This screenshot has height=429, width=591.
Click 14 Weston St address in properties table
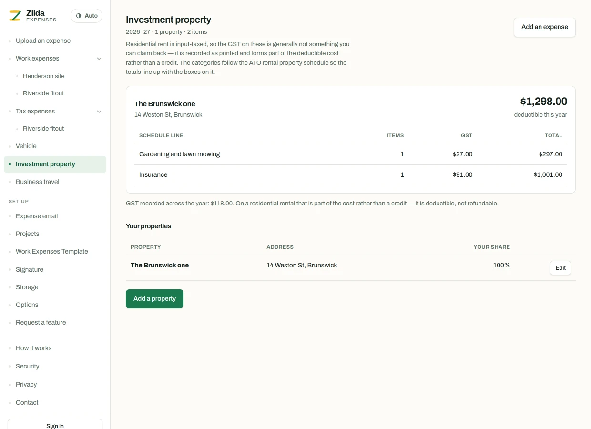(302, 266)
